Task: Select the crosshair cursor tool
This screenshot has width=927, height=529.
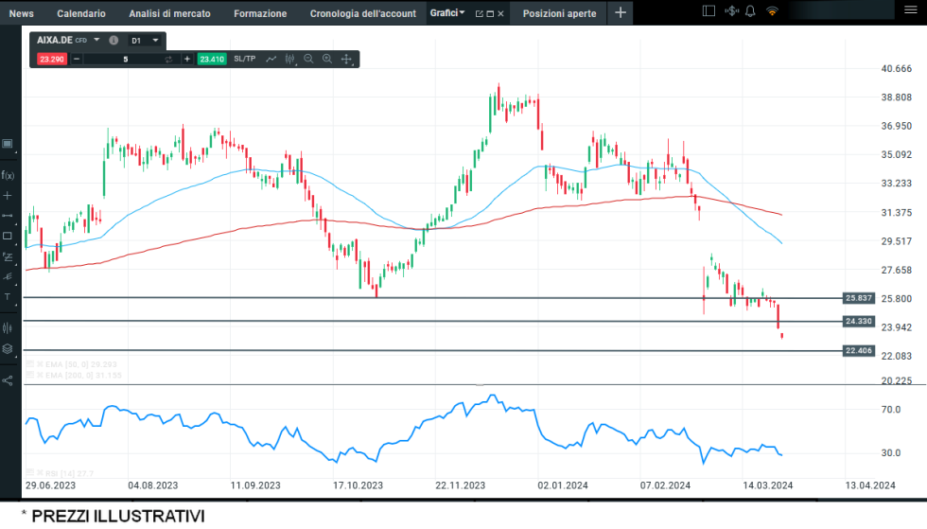Action: [x=8, y=195]
